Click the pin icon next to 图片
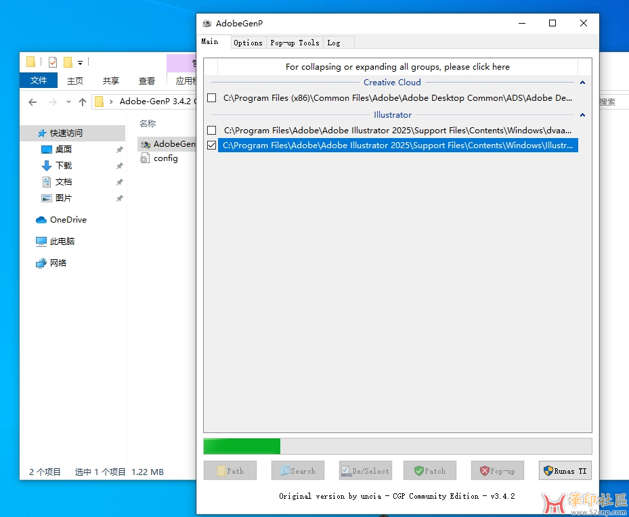This screenshot has width=629, height=517. click(x=119, y=198)
